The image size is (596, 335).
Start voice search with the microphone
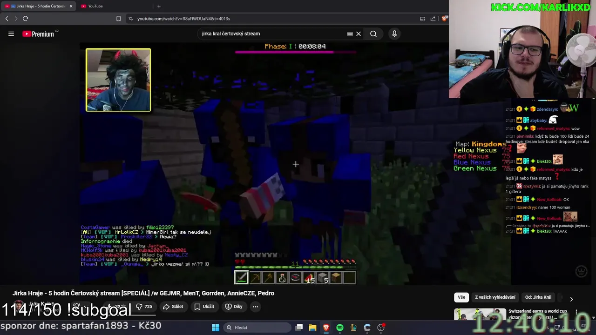click(394, 33)
